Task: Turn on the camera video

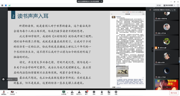Action: pos(12,93)
